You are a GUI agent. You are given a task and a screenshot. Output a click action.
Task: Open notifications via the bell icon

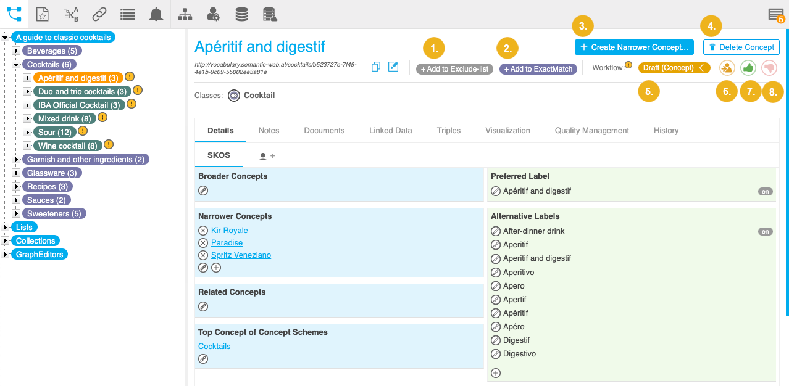(x=156, y=14)
